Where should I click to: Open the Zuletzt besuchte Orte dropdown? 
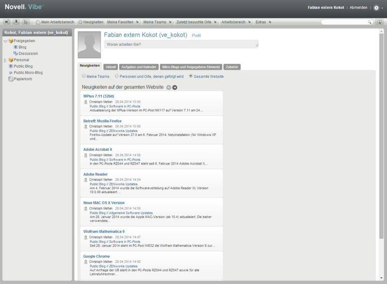[196, 22]
